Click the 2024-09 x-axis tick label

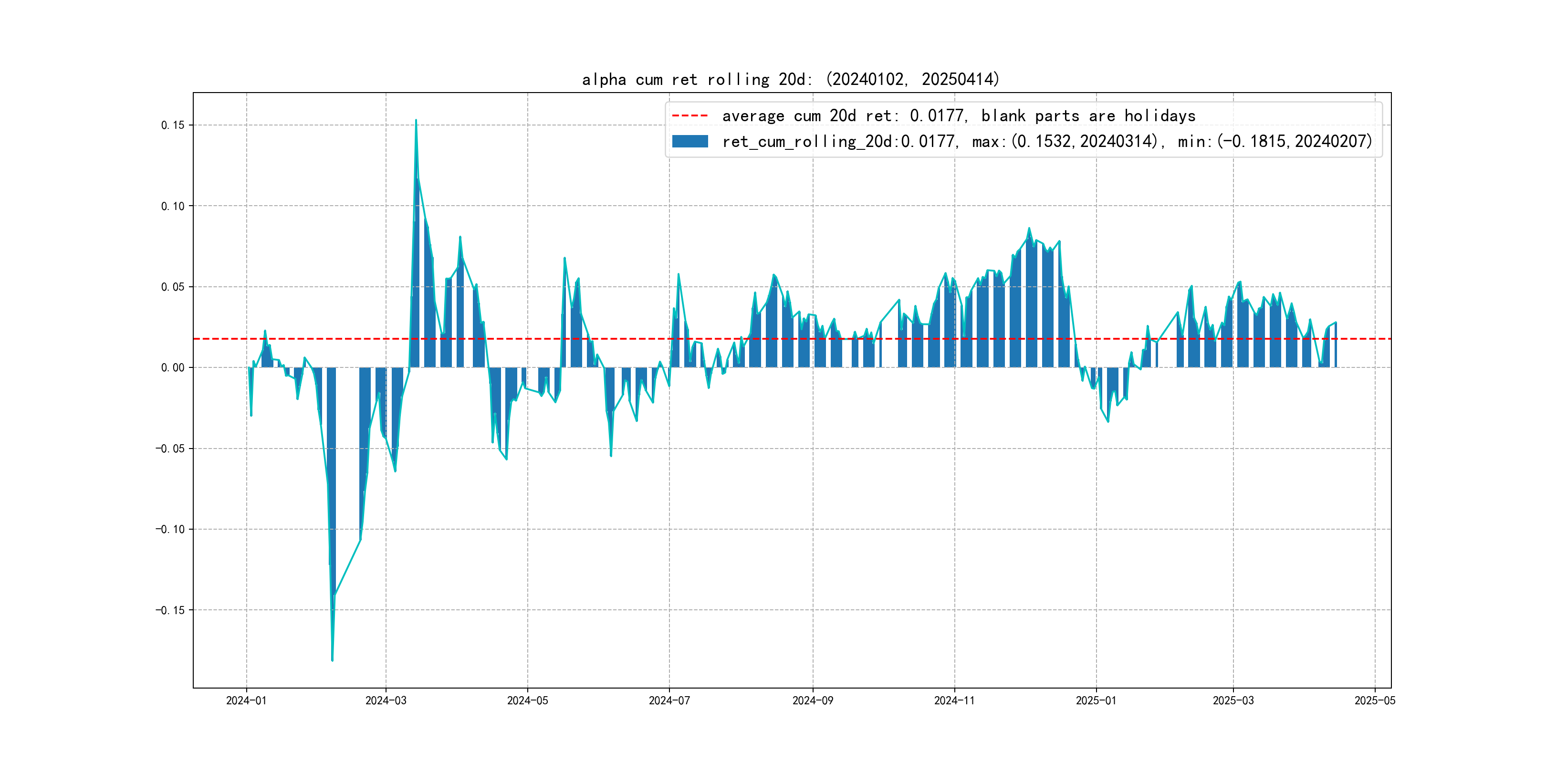pos(813,700)
